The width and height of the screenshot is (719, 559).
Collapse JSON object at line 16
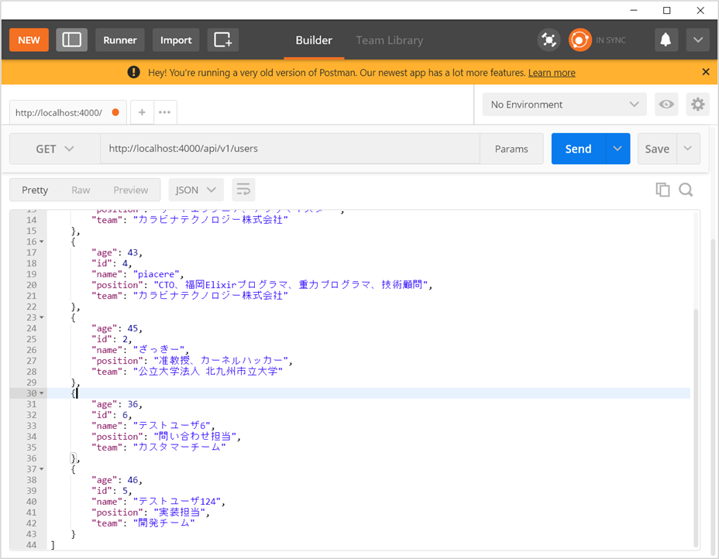(42, 242)
